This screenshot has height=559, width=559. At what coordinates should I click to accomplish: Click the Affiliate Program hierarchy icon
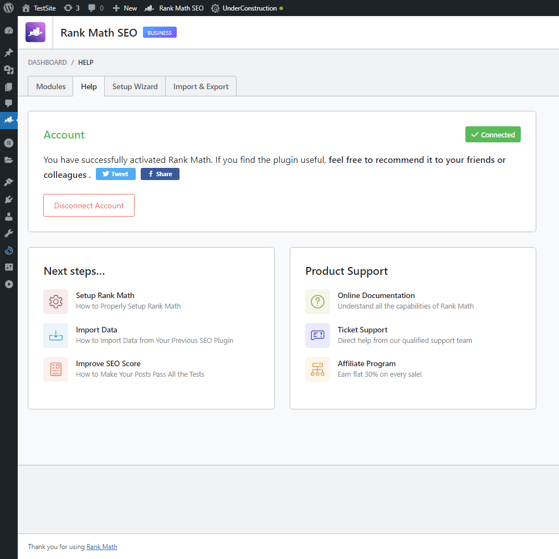click(x=317, y=370)
